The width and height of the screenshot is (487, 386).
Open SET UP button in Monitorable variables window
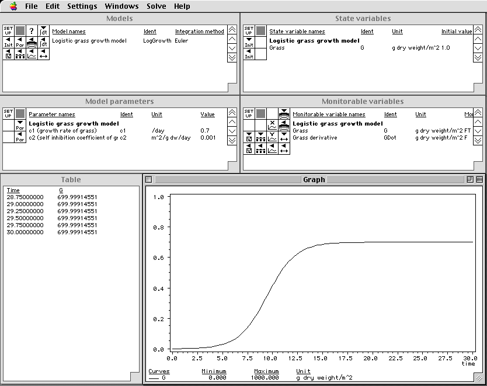[249, 114]
